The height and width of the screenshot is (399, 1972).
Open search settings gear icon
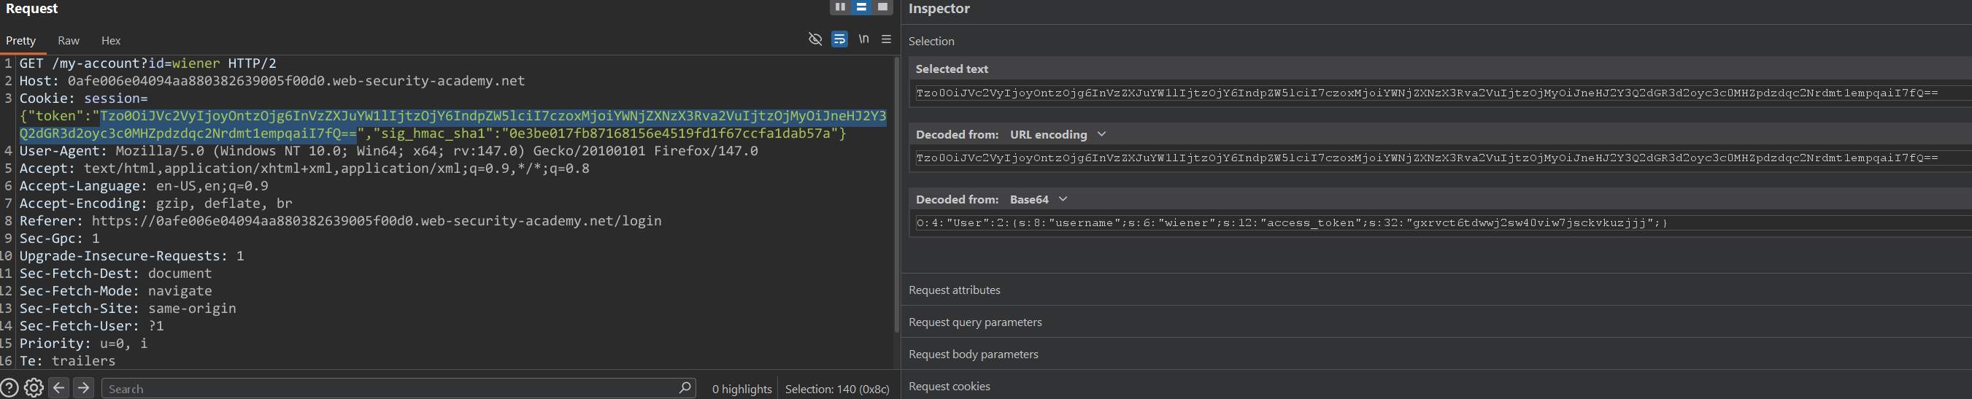(x=34, y=388)
